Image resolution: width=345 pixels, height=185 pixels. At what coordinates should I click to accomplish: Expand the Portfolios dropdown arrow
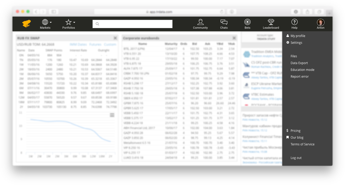74,22
